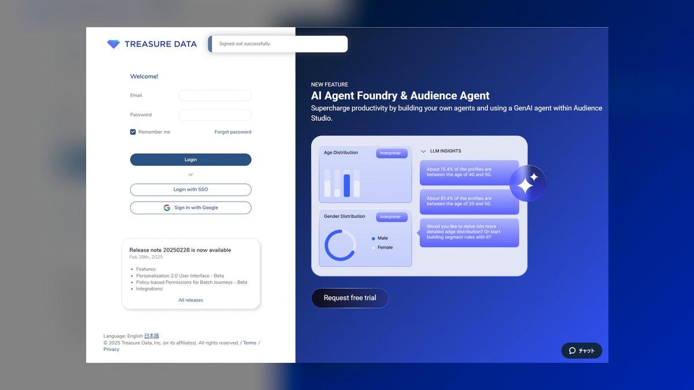Click the Google logo icon in sign-in button

click(x=167, y=208)
